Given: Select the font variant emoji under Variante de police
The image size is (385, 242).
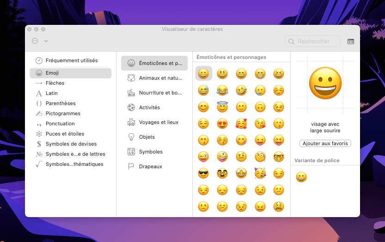Looking at the screenshot, I should 301,177.
